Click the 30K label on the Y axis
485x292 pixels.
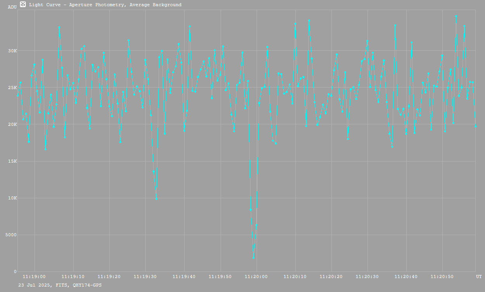click(12, 51)
